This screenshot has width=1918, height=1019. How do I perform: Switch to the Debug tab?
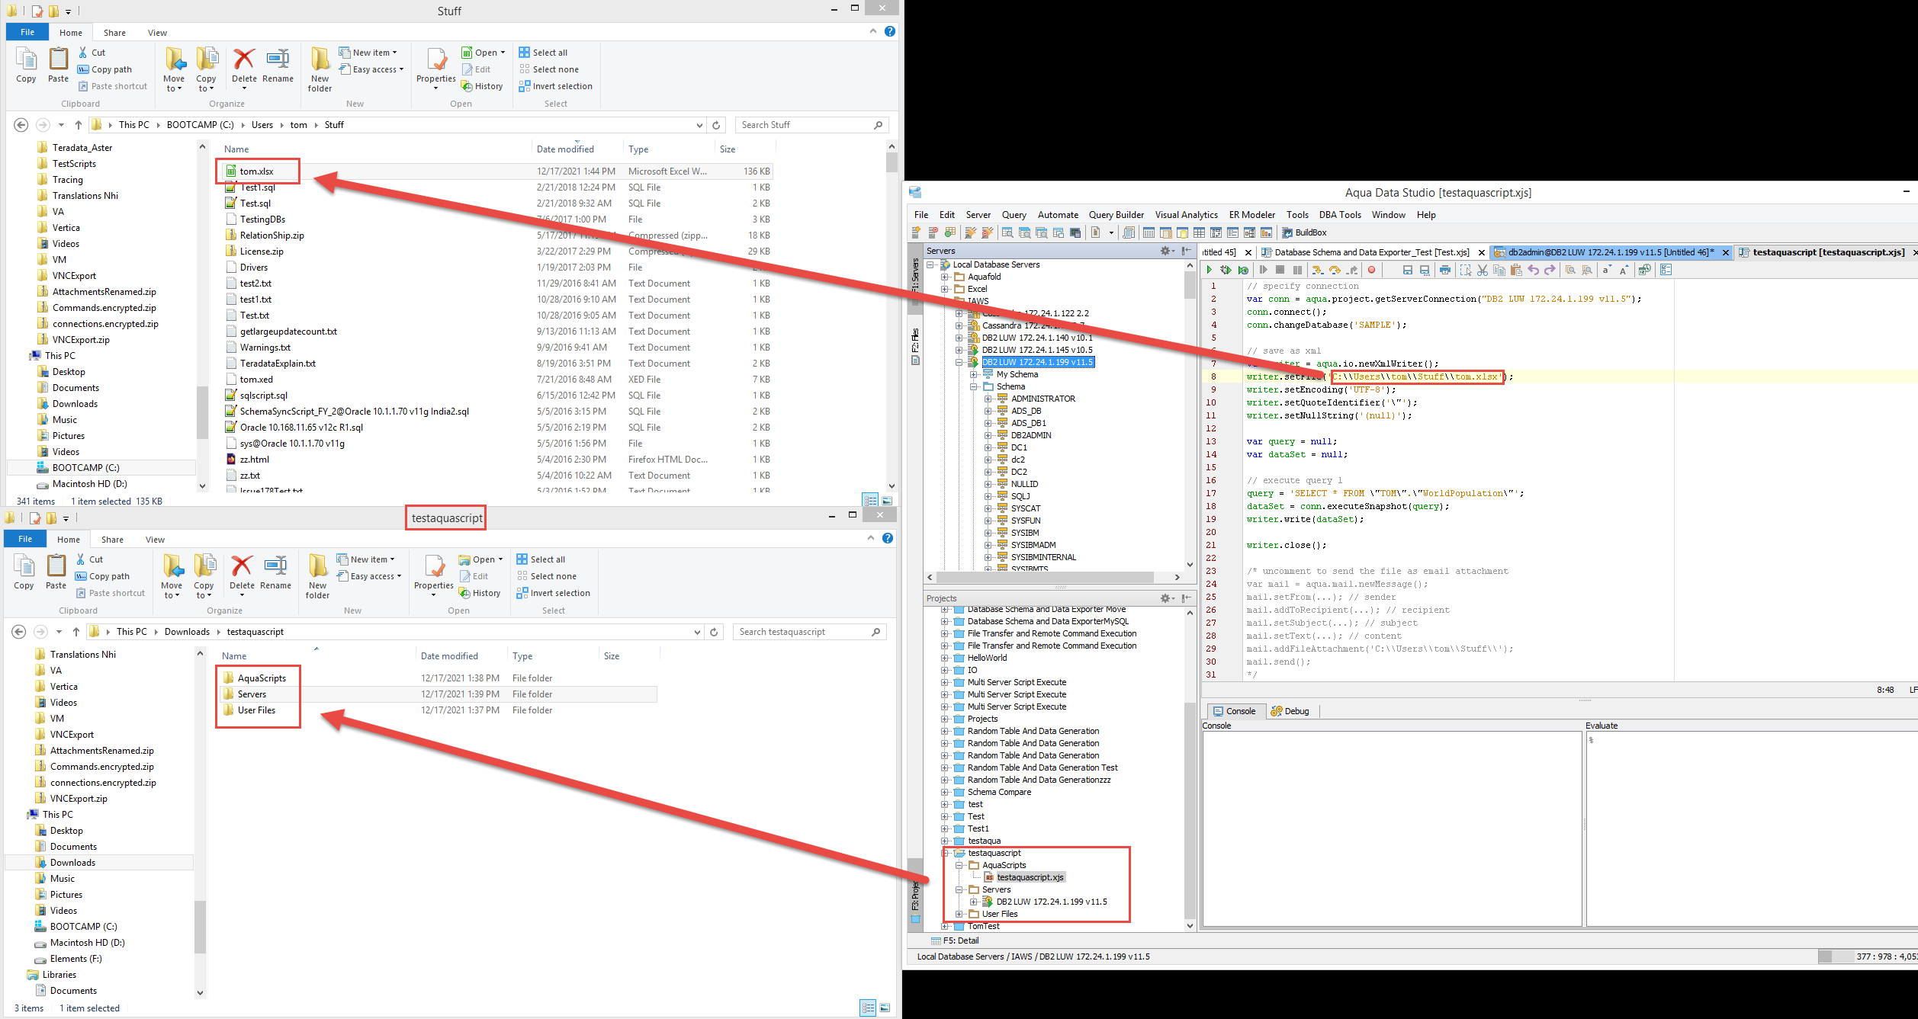(x=1290, y=711)
